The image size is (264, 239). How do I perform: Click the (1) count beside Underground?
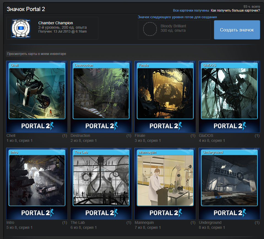pyautogui.click(x=257, y=223)
